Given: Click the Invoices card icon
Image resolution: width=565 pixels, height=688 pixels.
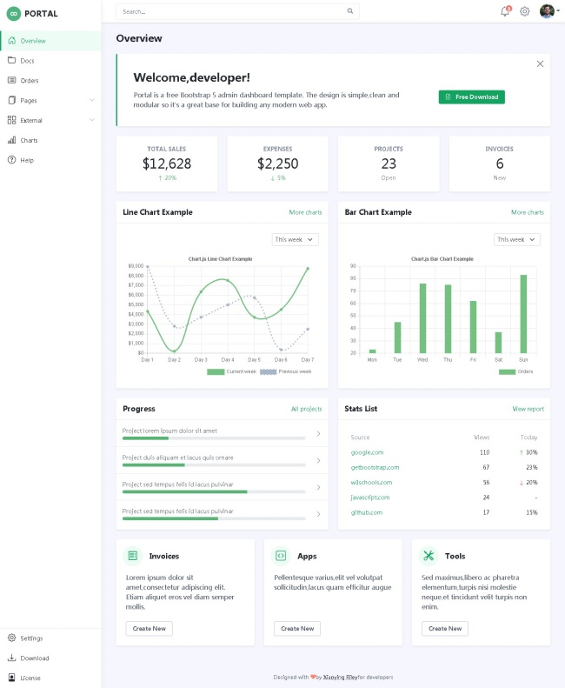Looking at the screenshot, I should 133,556.
